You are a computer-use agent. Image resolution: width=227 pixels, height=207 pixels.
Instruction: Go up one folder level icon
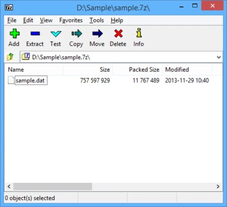coord(10,57)
